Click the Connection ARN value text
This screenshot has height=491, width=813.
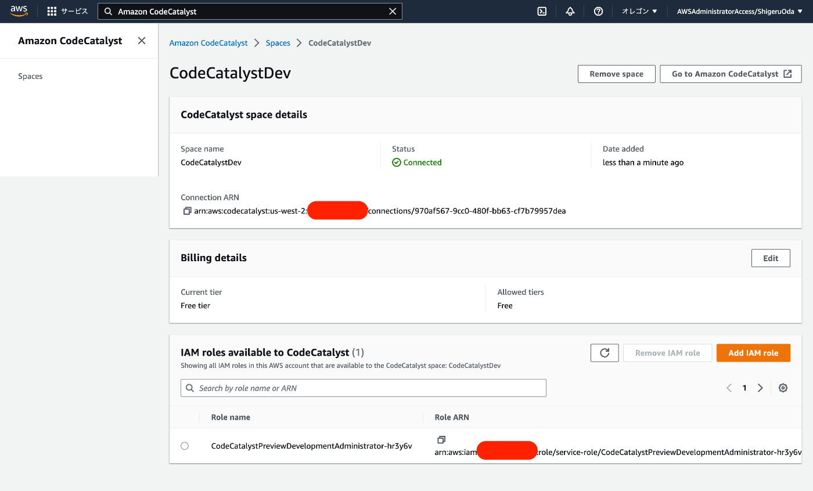click(x=380, y=211)
